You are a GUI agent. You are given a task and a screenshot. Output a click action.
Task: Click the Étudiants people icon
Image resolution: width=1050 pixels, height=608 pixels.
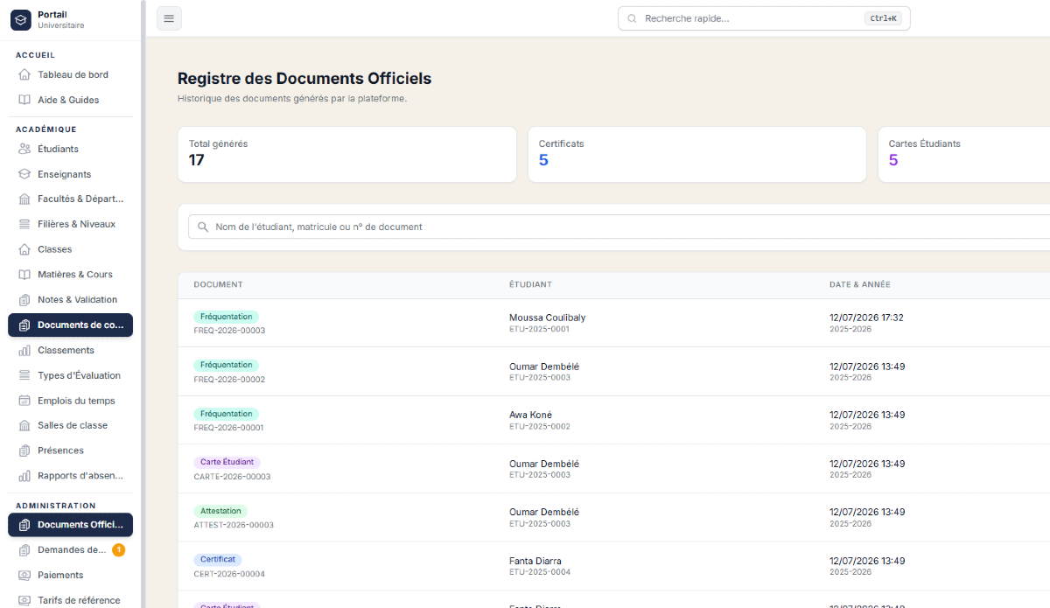(24, 149)
